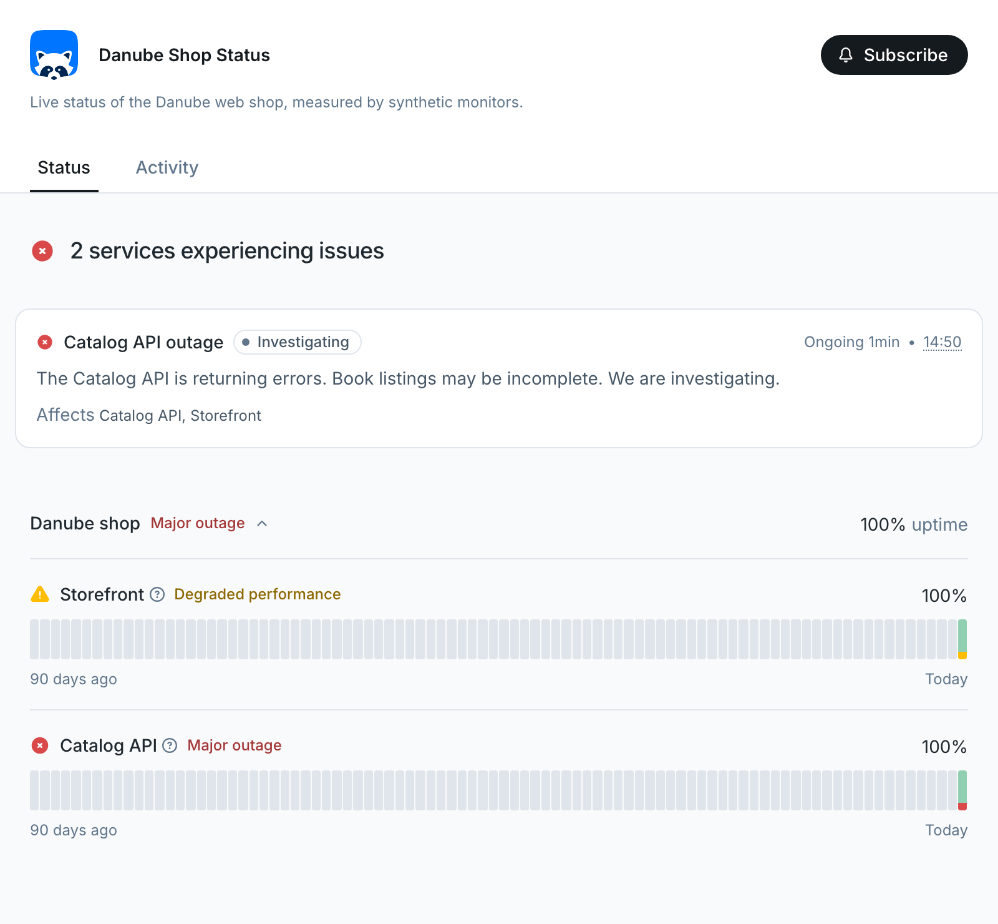Click today's bar in Catalog API uptime chart
This screenshot has height=924, width=998.
962,790
